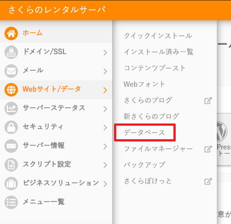Click the さくらのレンタルサーバ header title
This screenshot has width=231, height=224.
tap(57, 10)
